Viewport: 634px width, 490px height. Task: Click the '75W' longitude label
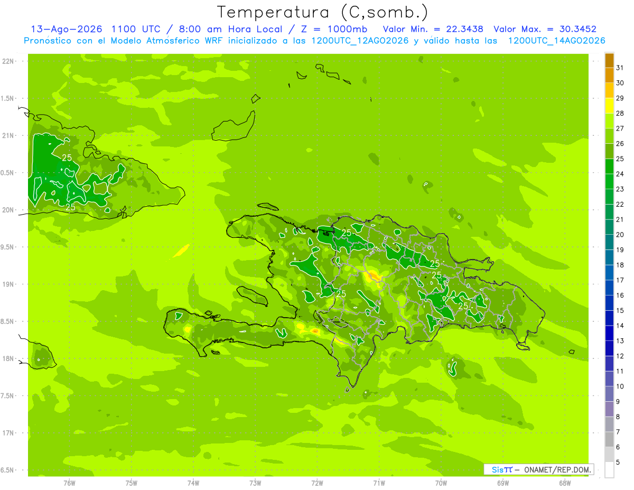click(x=132, y=483)
